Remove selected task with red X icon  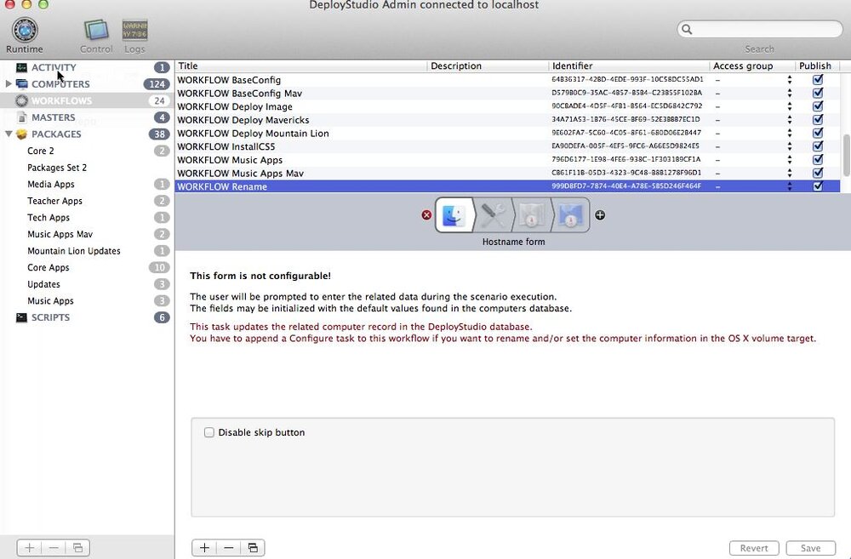pos(426,215)
